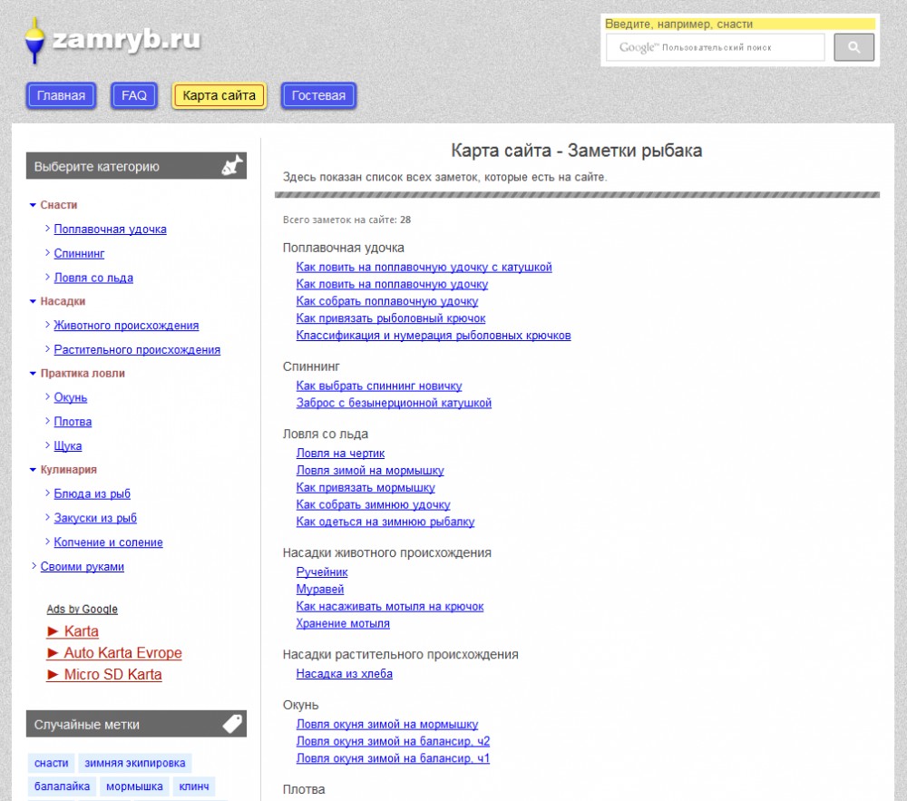The width and height of the screenshot is (907, 801).
Task: Read the Ловля на чертик note
Action: coord(340,454)
